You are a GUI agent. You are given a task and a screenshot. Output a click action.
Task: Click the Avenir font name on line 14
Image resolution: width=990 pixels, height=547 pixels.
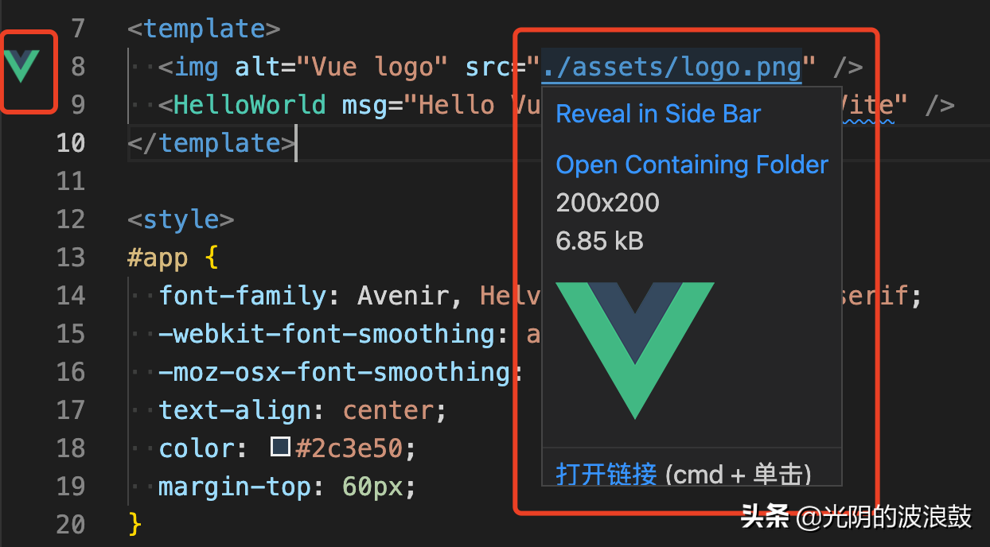point(403,296)
